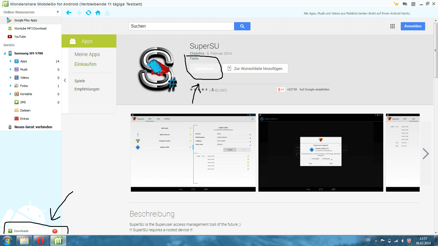Screen dimensions: 438x246
Task: Open the Spiele category
Action: (x=80, y=81)
